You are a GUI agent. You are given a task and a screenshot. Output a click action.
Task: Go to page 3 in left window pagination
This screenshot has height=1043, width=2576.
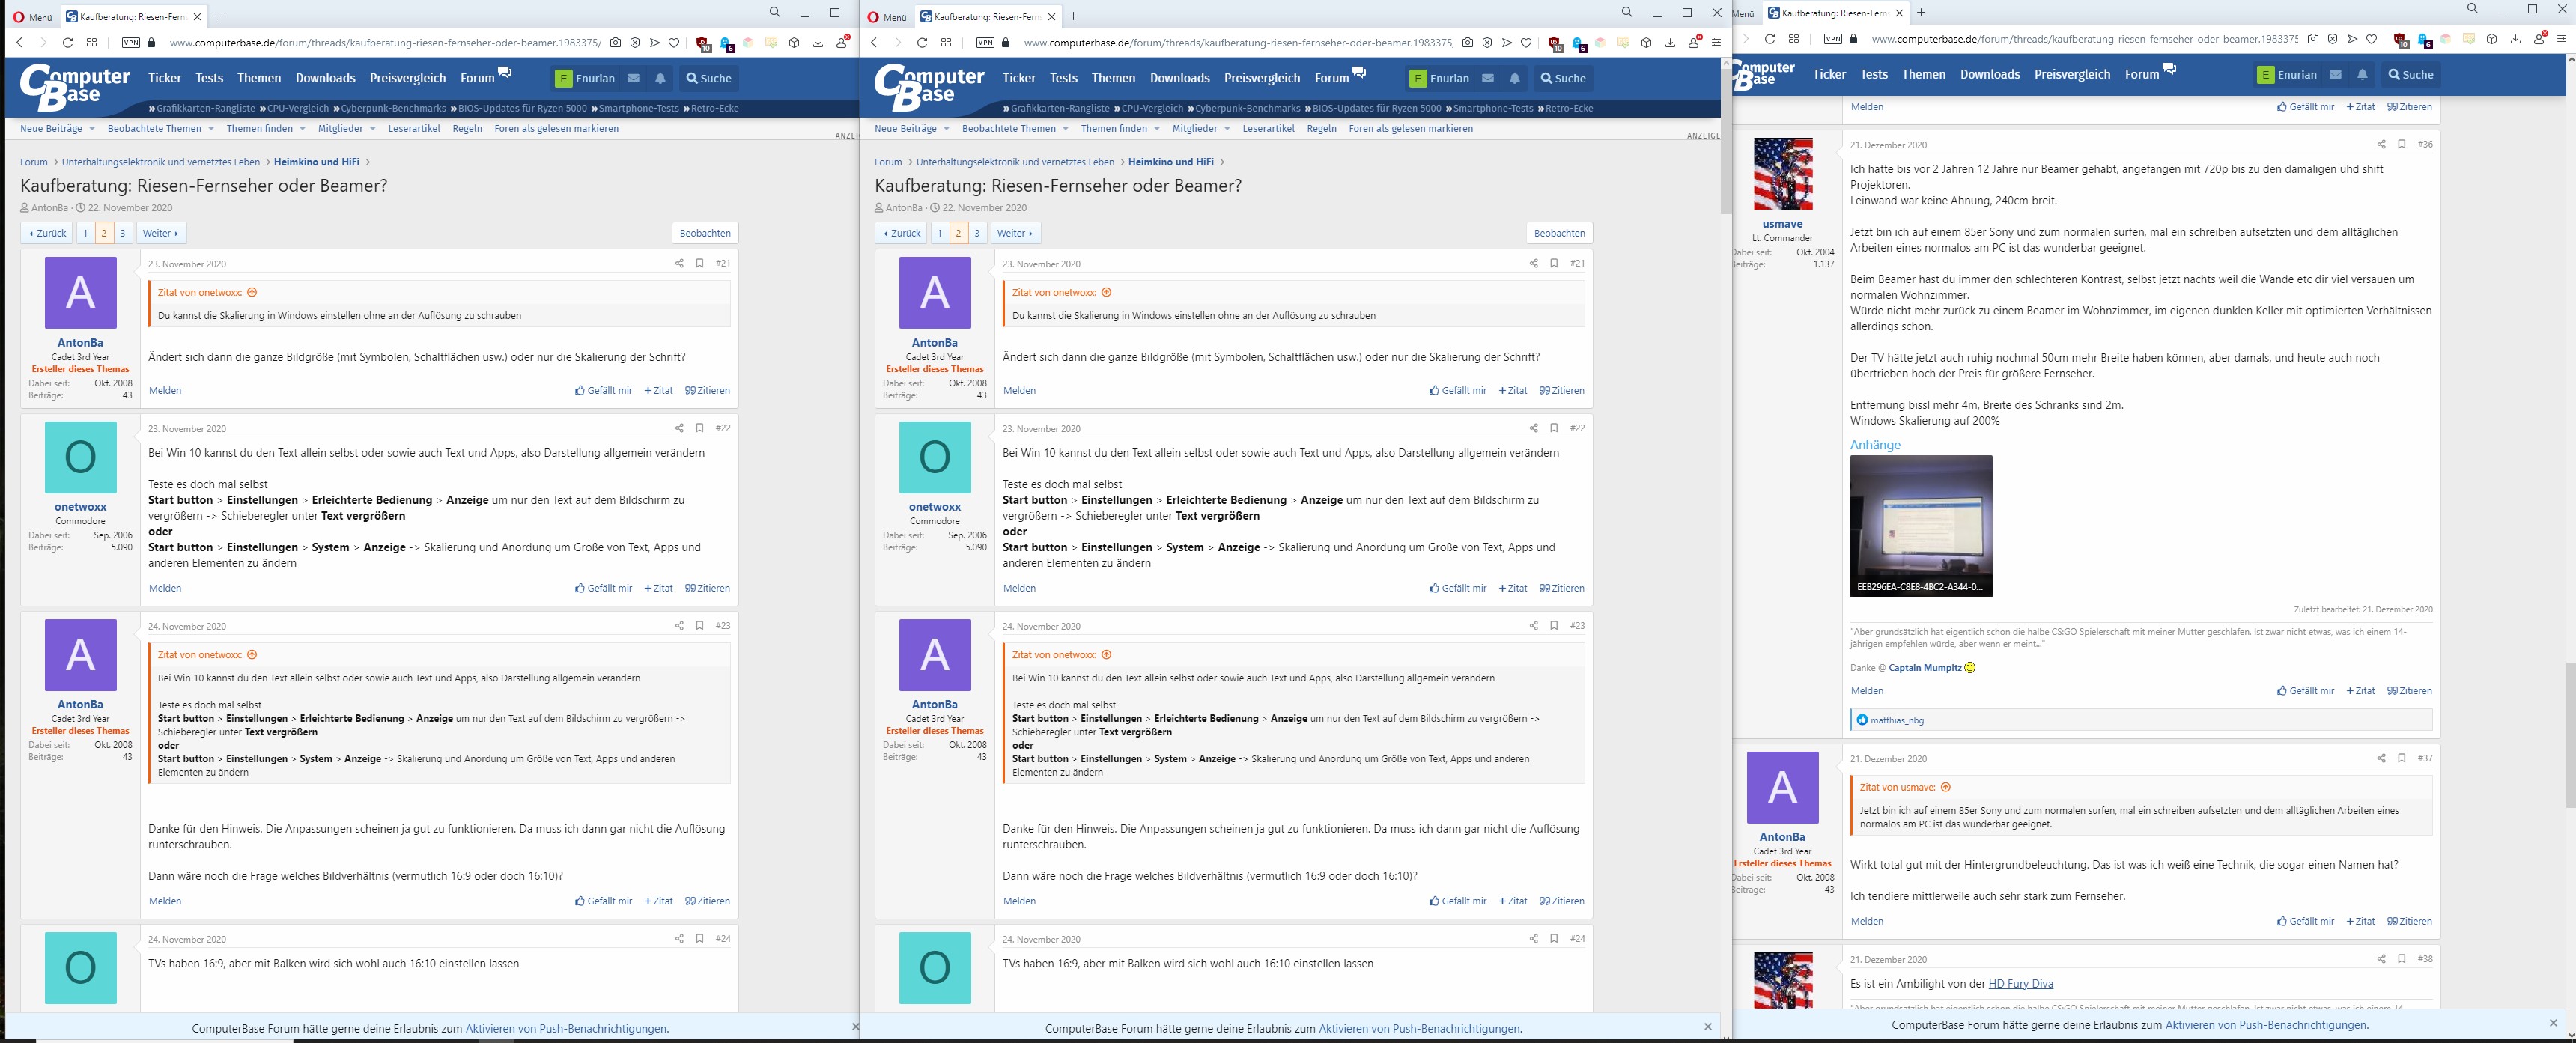tap(122, 233)
